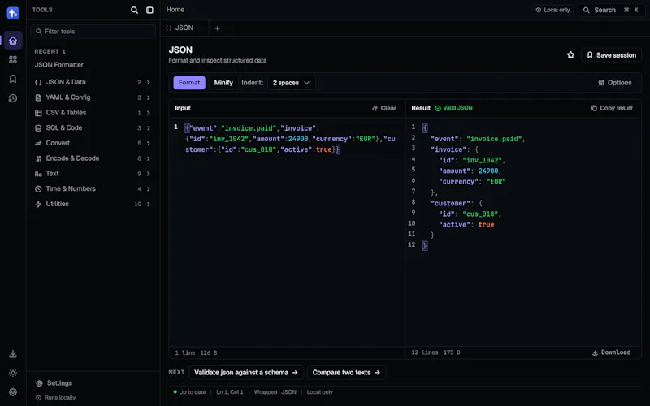Click the Time & Numbers clock icon
Image resolution: width=650 pixels, height=406 pixels.
pyautogui.click(x=38, y=189)
